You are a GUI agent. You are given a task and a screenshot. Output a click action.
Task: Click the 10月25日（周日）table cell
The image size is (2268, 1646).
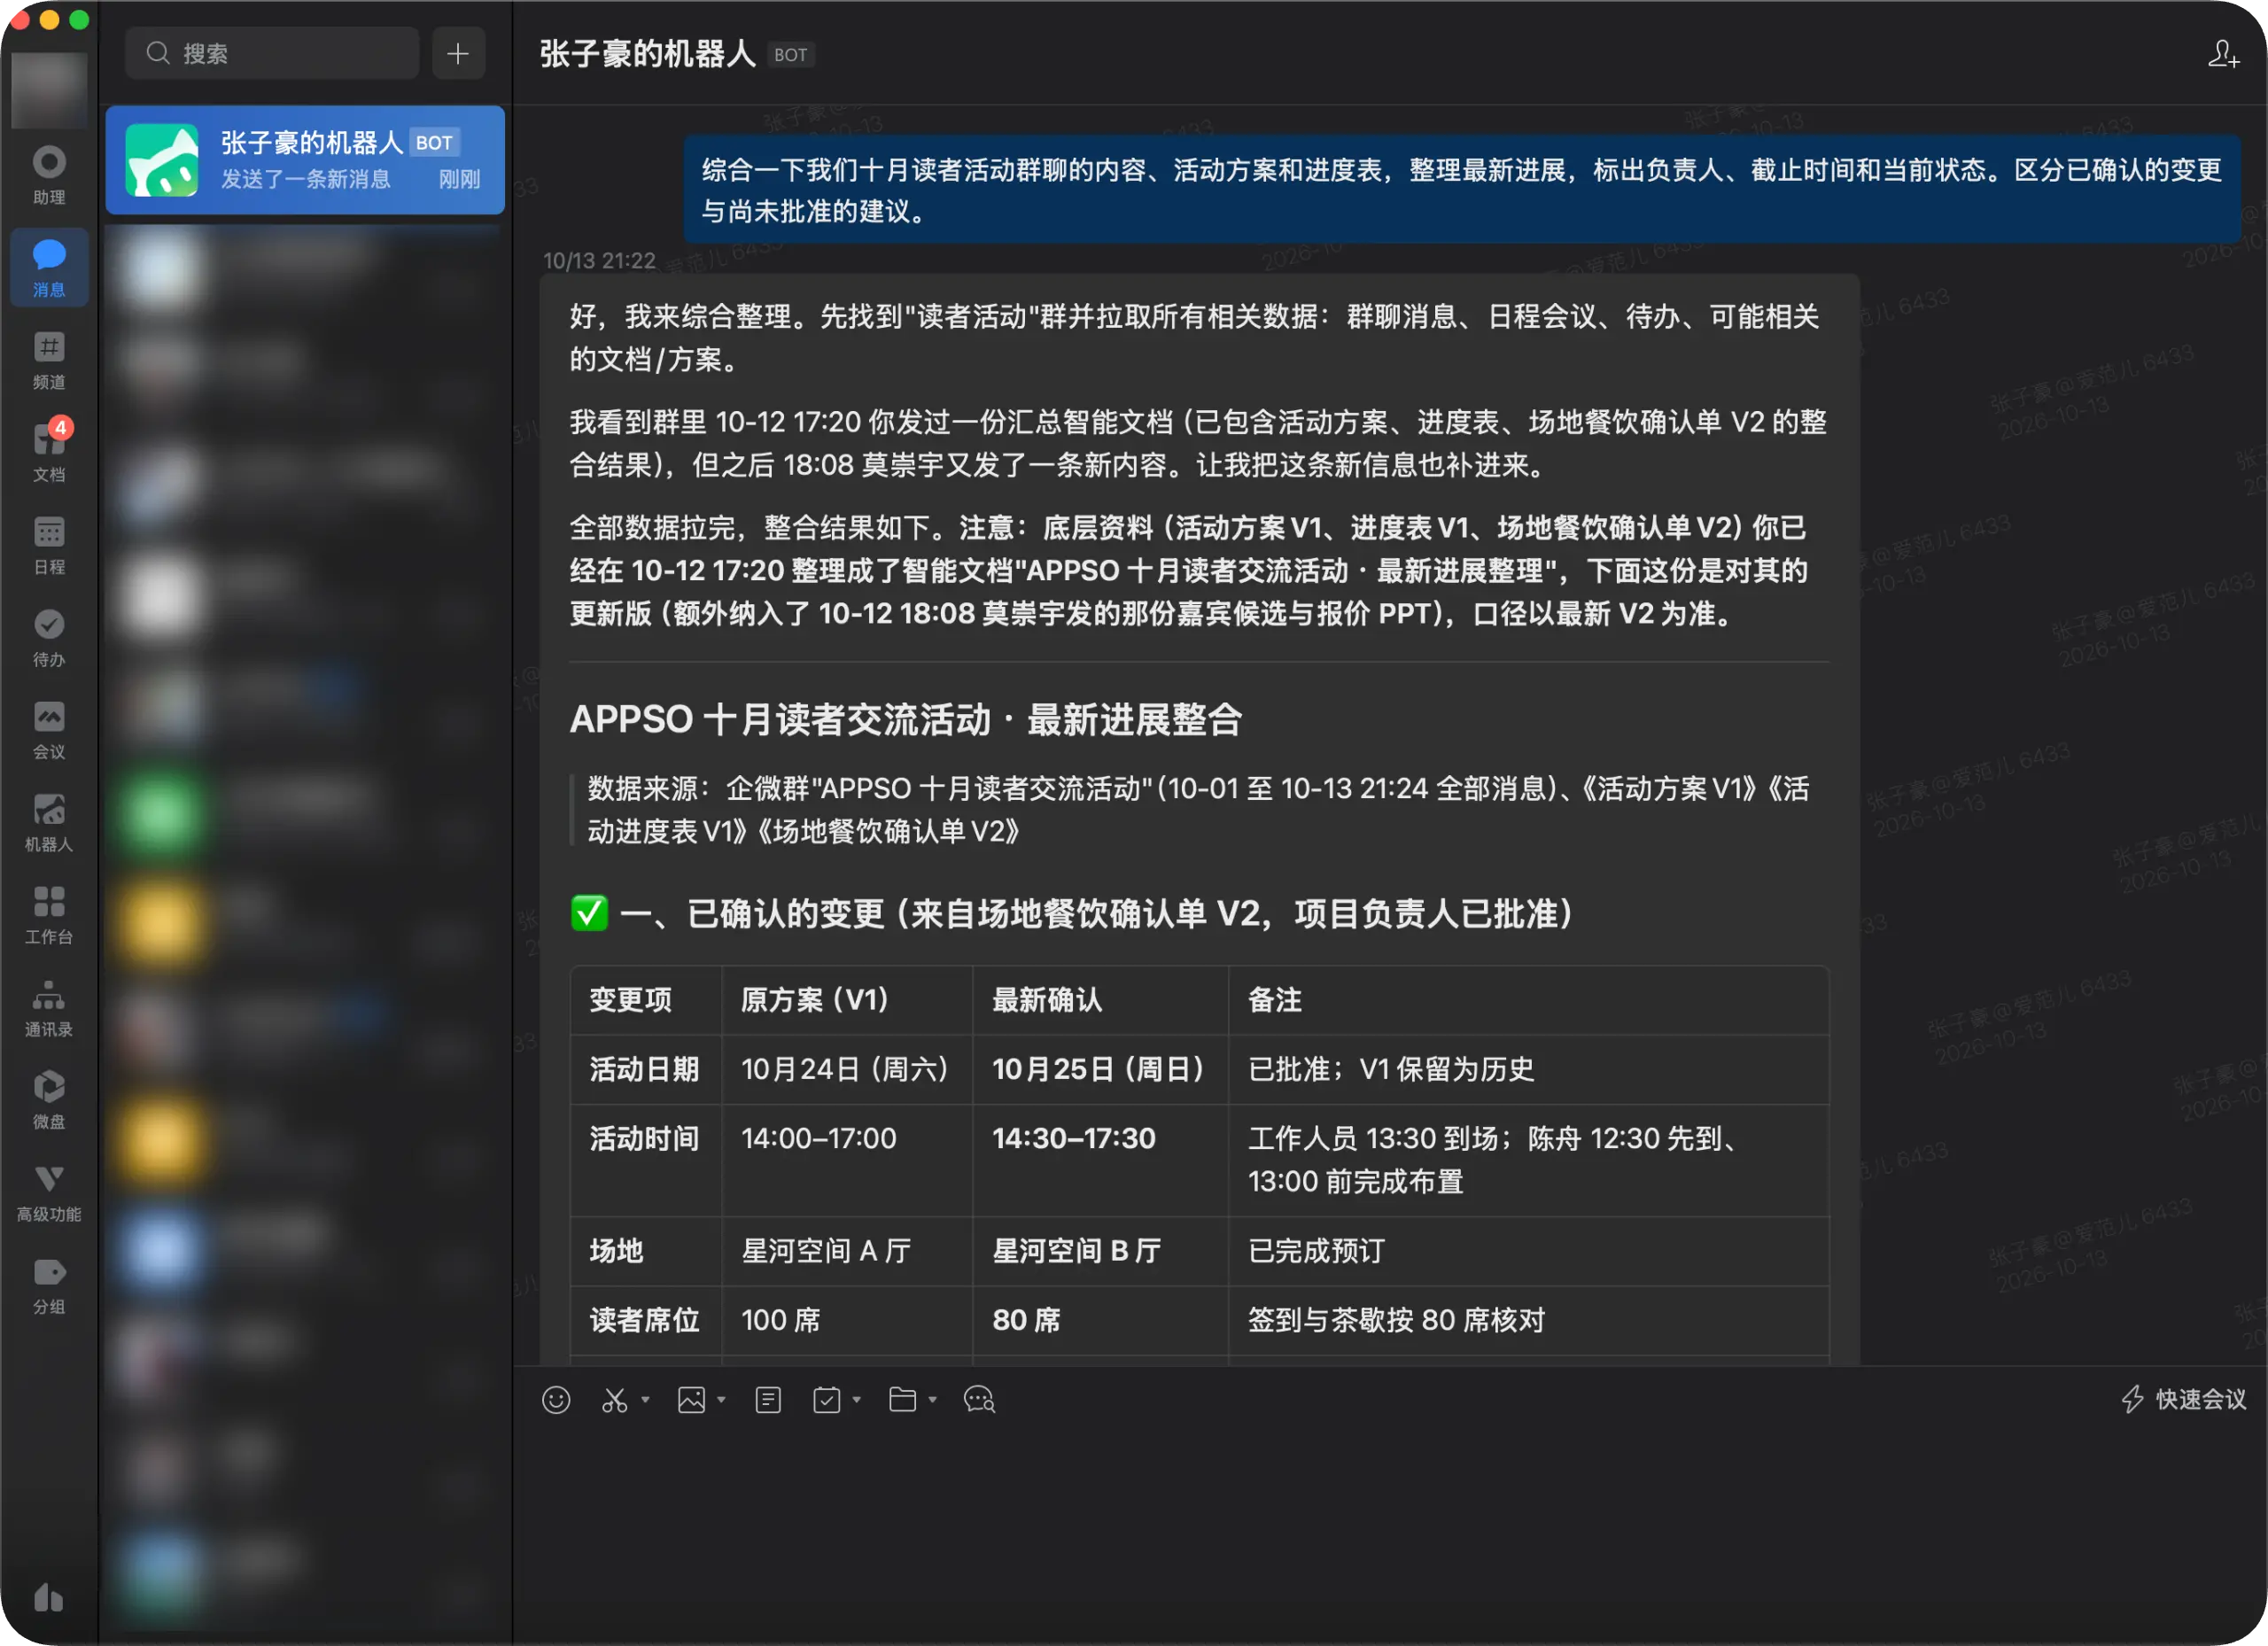[x=1100, y=1069]
